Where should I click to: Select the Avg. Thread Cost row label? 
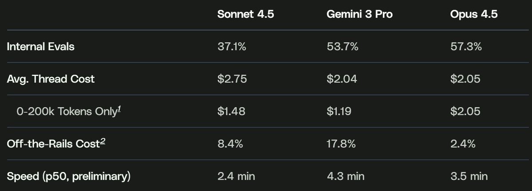pyautogui.click(x=51, y=79)
